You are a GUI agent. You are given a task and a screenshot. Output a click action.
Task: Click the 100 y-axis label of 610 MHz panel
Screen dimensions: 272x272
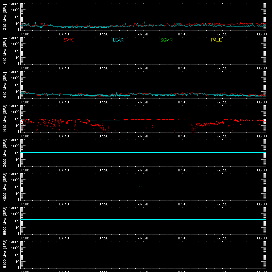tap(16, 85)
